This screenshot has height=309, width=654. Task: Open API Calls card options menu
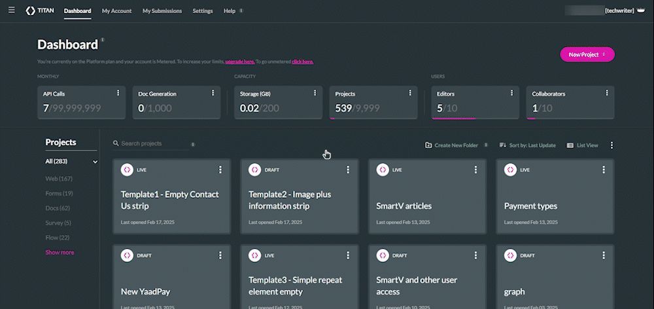pyautogui.click(x=118, y=94)
